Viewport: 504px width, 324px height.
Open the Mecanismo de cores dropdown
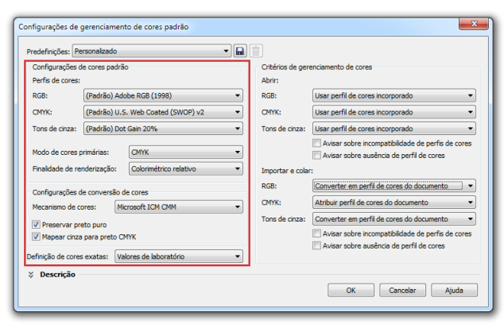[179, 207]
